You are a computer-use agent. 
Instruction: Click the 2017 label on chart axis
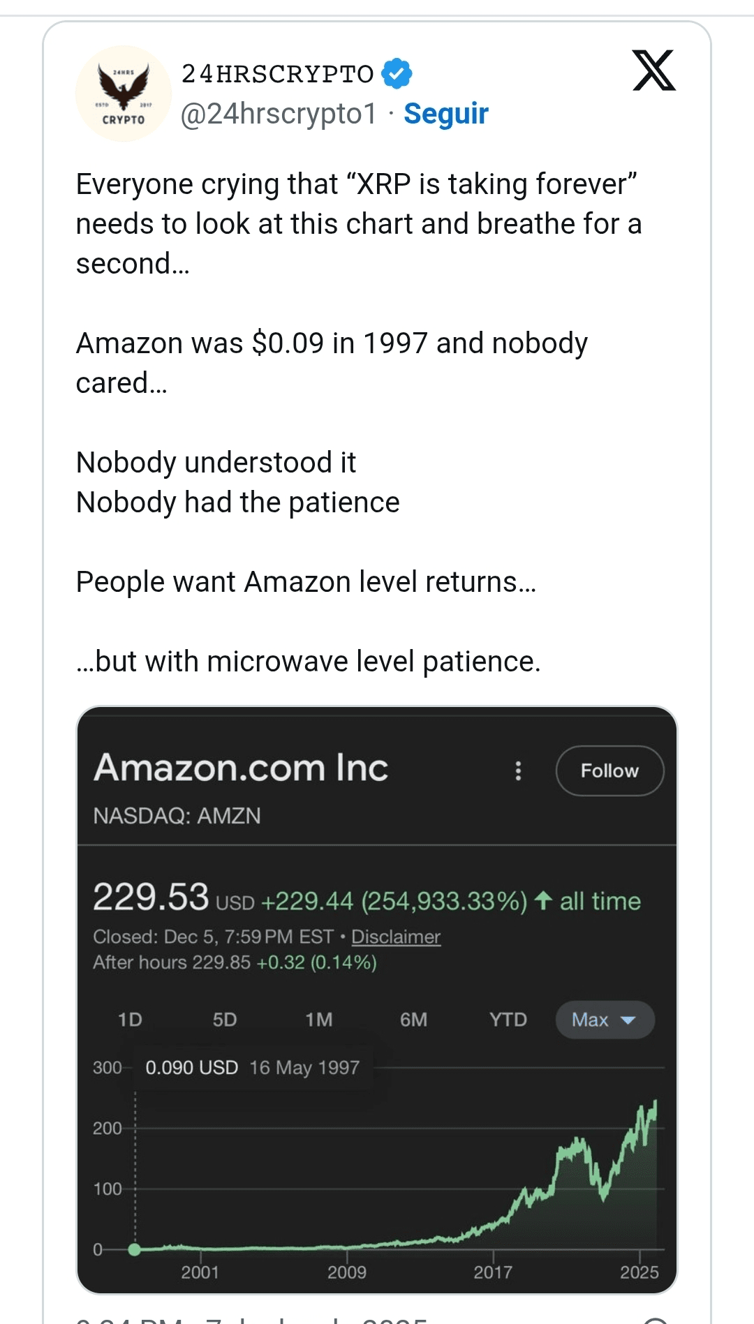tap(493, 1272)
